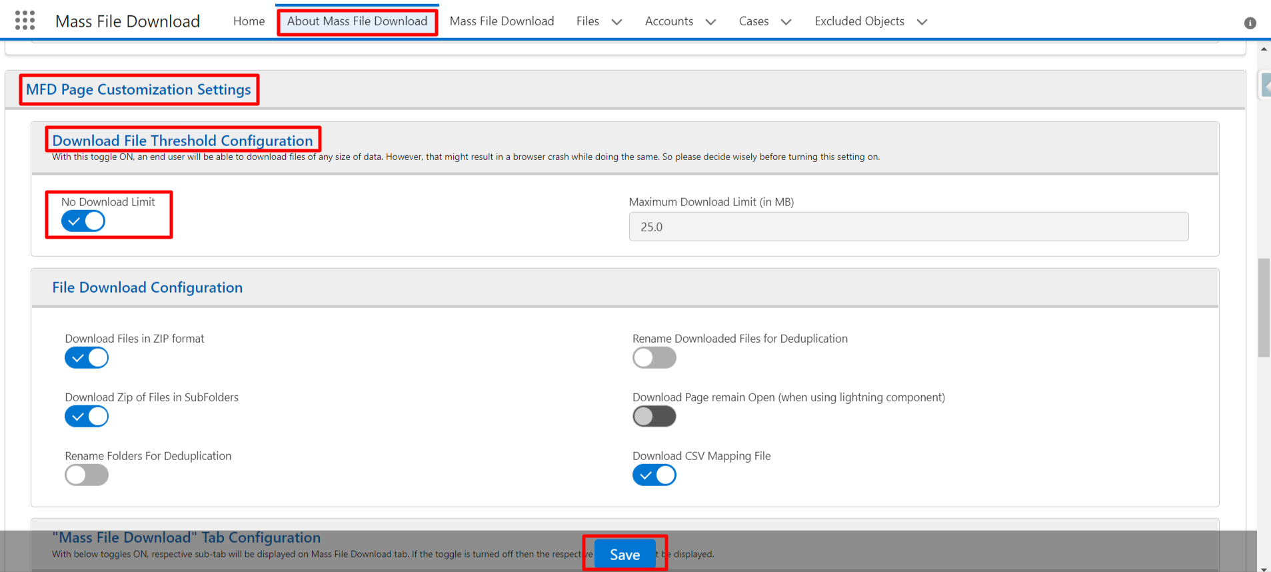Click the "Mass File Download" Tab Configuration heading
This screenshot has width=1271, height=572.
pos(187,537)
